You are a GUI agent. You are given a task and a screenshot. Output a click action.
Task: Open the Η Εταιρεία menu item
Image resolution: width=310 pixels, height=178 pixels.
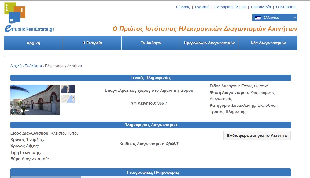tap(92, 43)
